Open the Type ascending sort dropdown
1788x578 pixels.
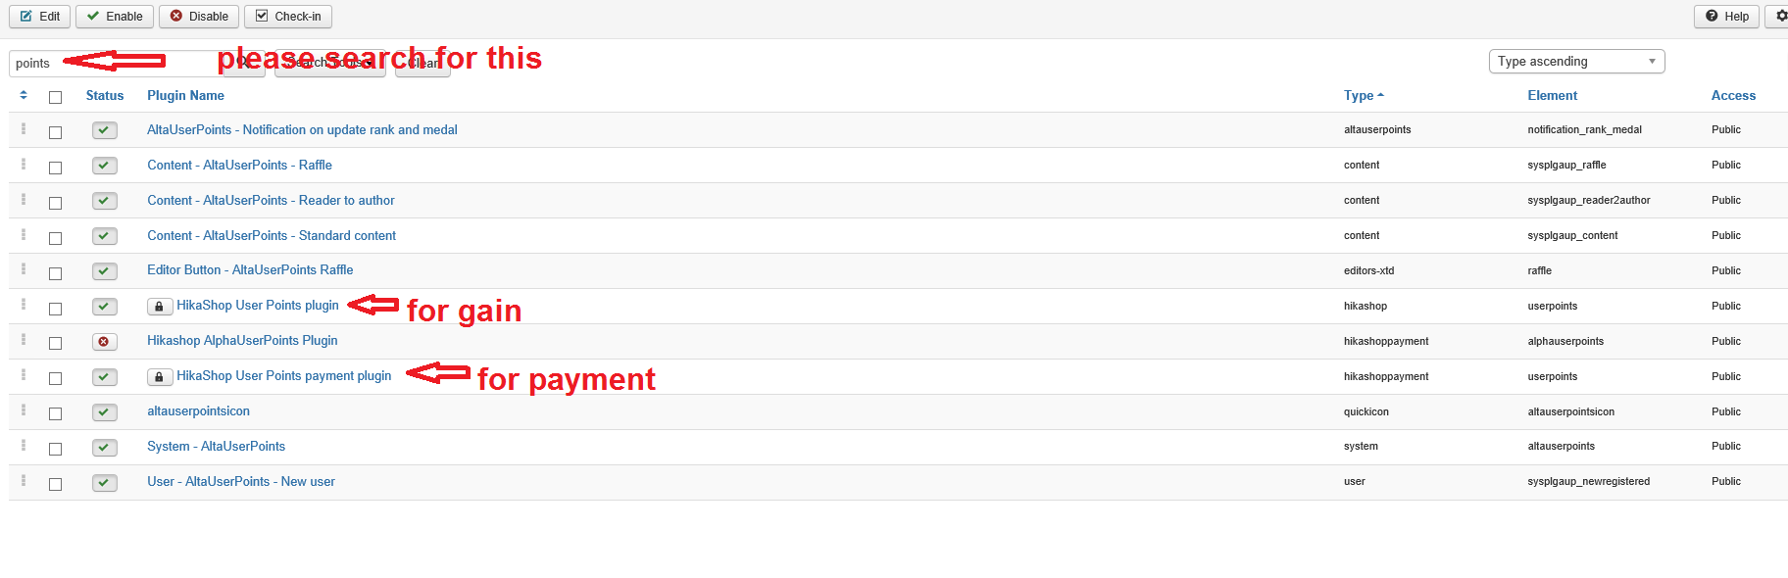click(x=1576, y=62)
